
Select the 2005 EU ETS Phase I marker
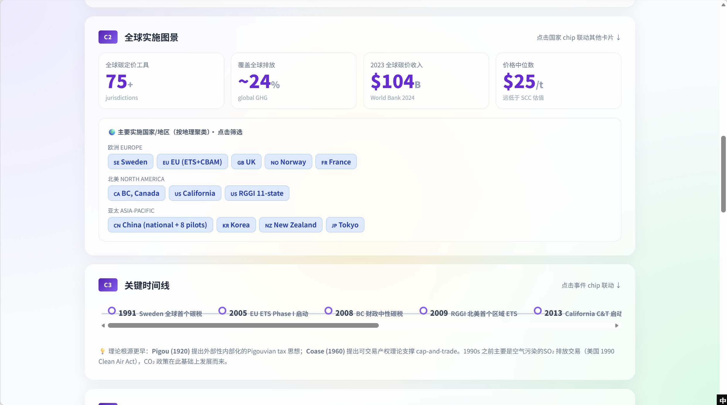click(x=222, y=311)
